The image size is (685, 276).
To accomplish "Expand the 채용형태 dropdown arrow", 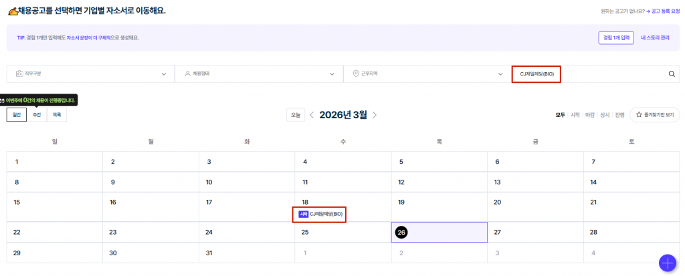I will [332, 74].
